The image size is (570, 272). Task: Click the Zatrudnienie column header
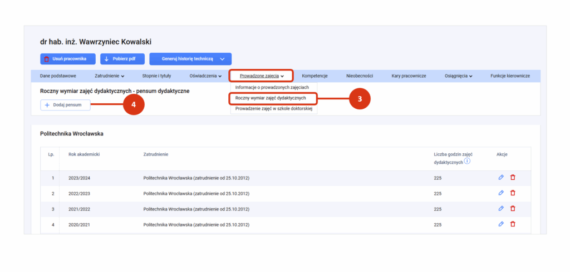(156, 154)
